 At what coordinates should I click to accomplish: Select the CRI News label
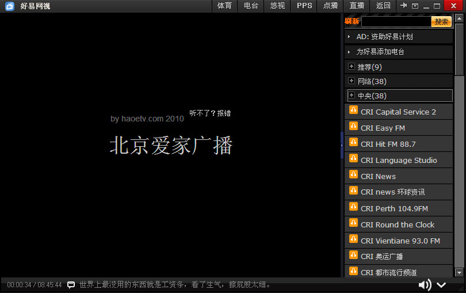[378, 176]
